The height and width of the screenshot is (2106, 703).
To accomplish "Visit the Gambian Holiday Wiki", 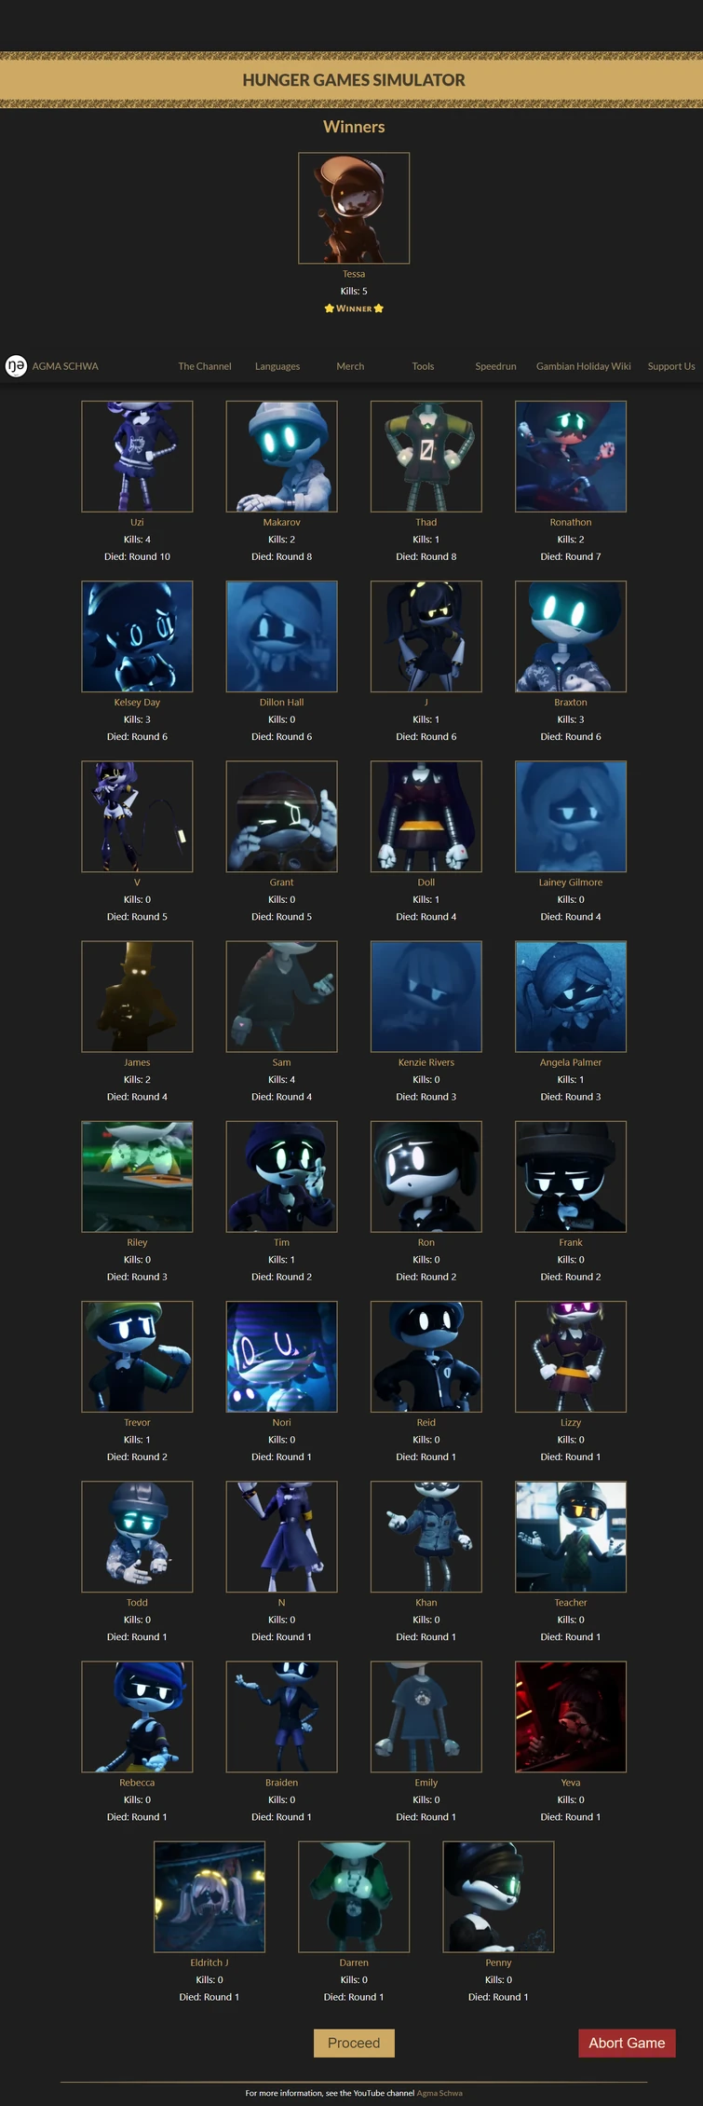I will point(584,366).
